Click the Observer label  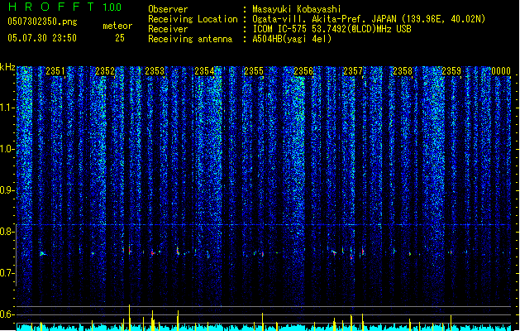(x=168, y=9)
